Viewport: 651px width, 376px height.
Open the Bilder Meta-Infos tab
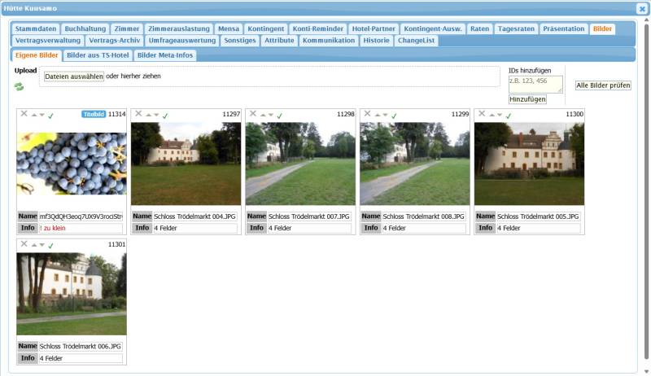(165, 55)
